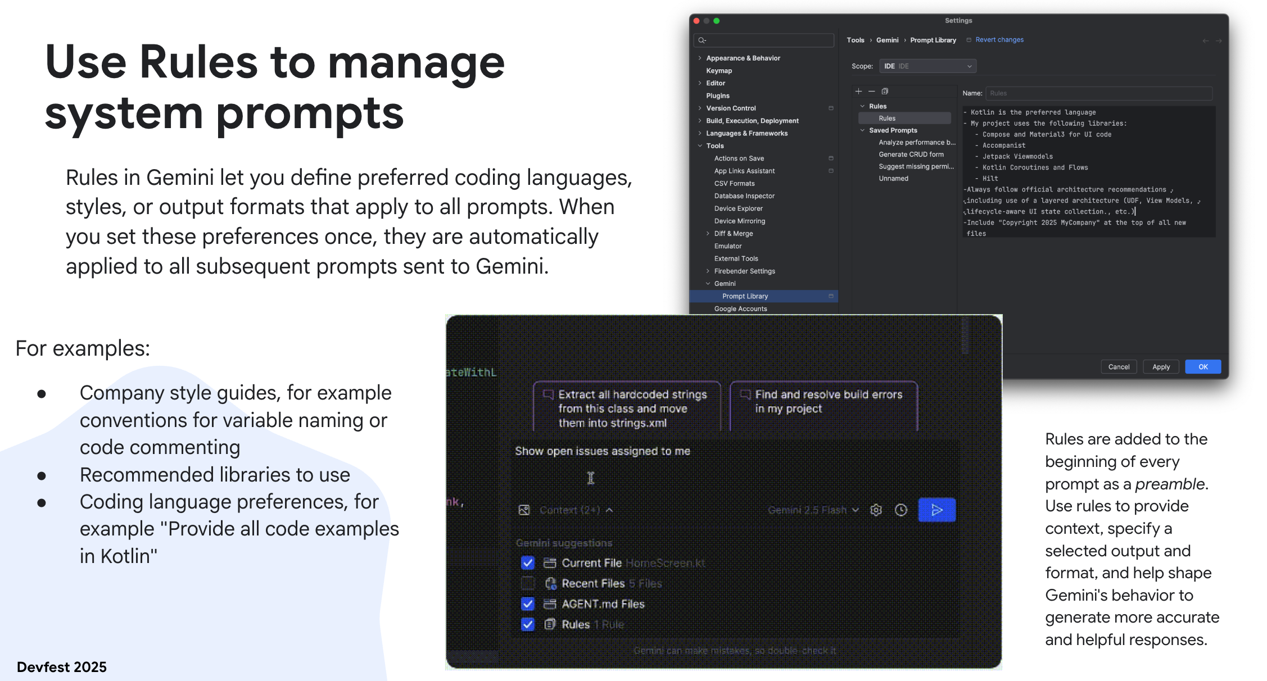The height and width of the screenshot is (681, 1267).
Task: Click the settings search magnifier icon
Action: [x=702, y=40]
